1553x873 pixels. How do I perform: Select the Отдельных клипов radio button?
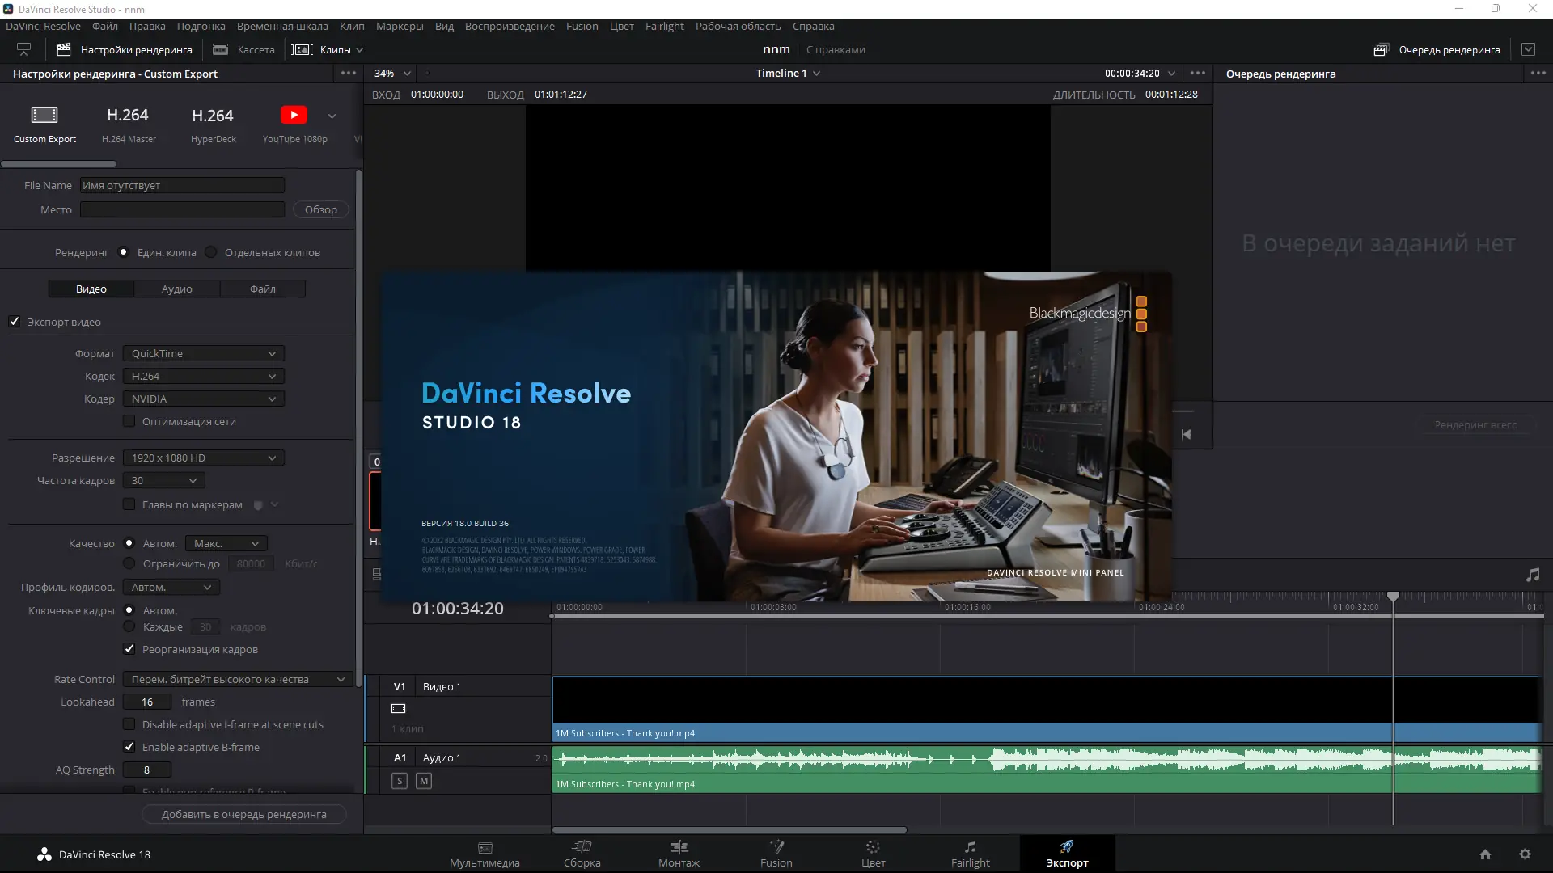211,252
